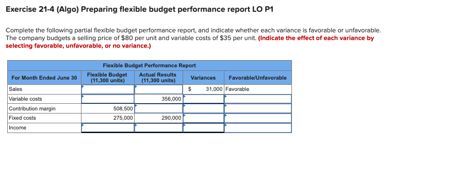Image resolution: width=456 pixels, height=188 pixels.
Task: Click the red variance instruction text
Action: (190, 42)
